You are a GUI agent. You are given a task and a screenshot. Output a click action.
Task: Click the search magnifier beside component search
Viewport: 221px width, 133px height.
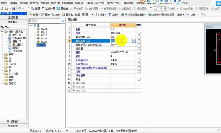pyautogui.click(x=63, y=21)
